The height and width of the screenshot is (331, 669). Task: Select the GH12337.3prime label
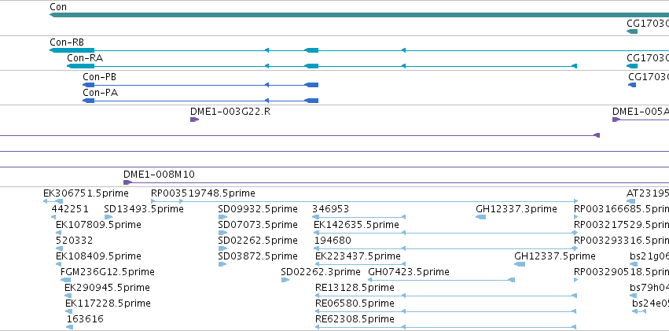[516, 209]
